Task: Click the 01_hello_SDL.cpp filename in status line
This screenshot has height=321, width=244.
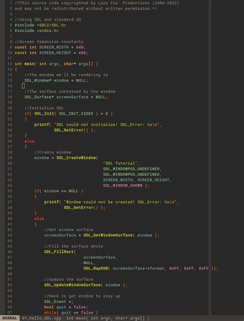Action: click(42, 318)
